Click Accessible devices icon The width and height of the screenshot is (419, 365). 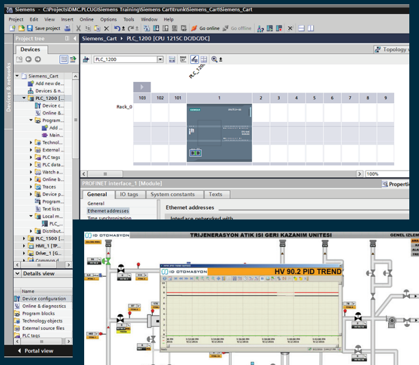260,28
